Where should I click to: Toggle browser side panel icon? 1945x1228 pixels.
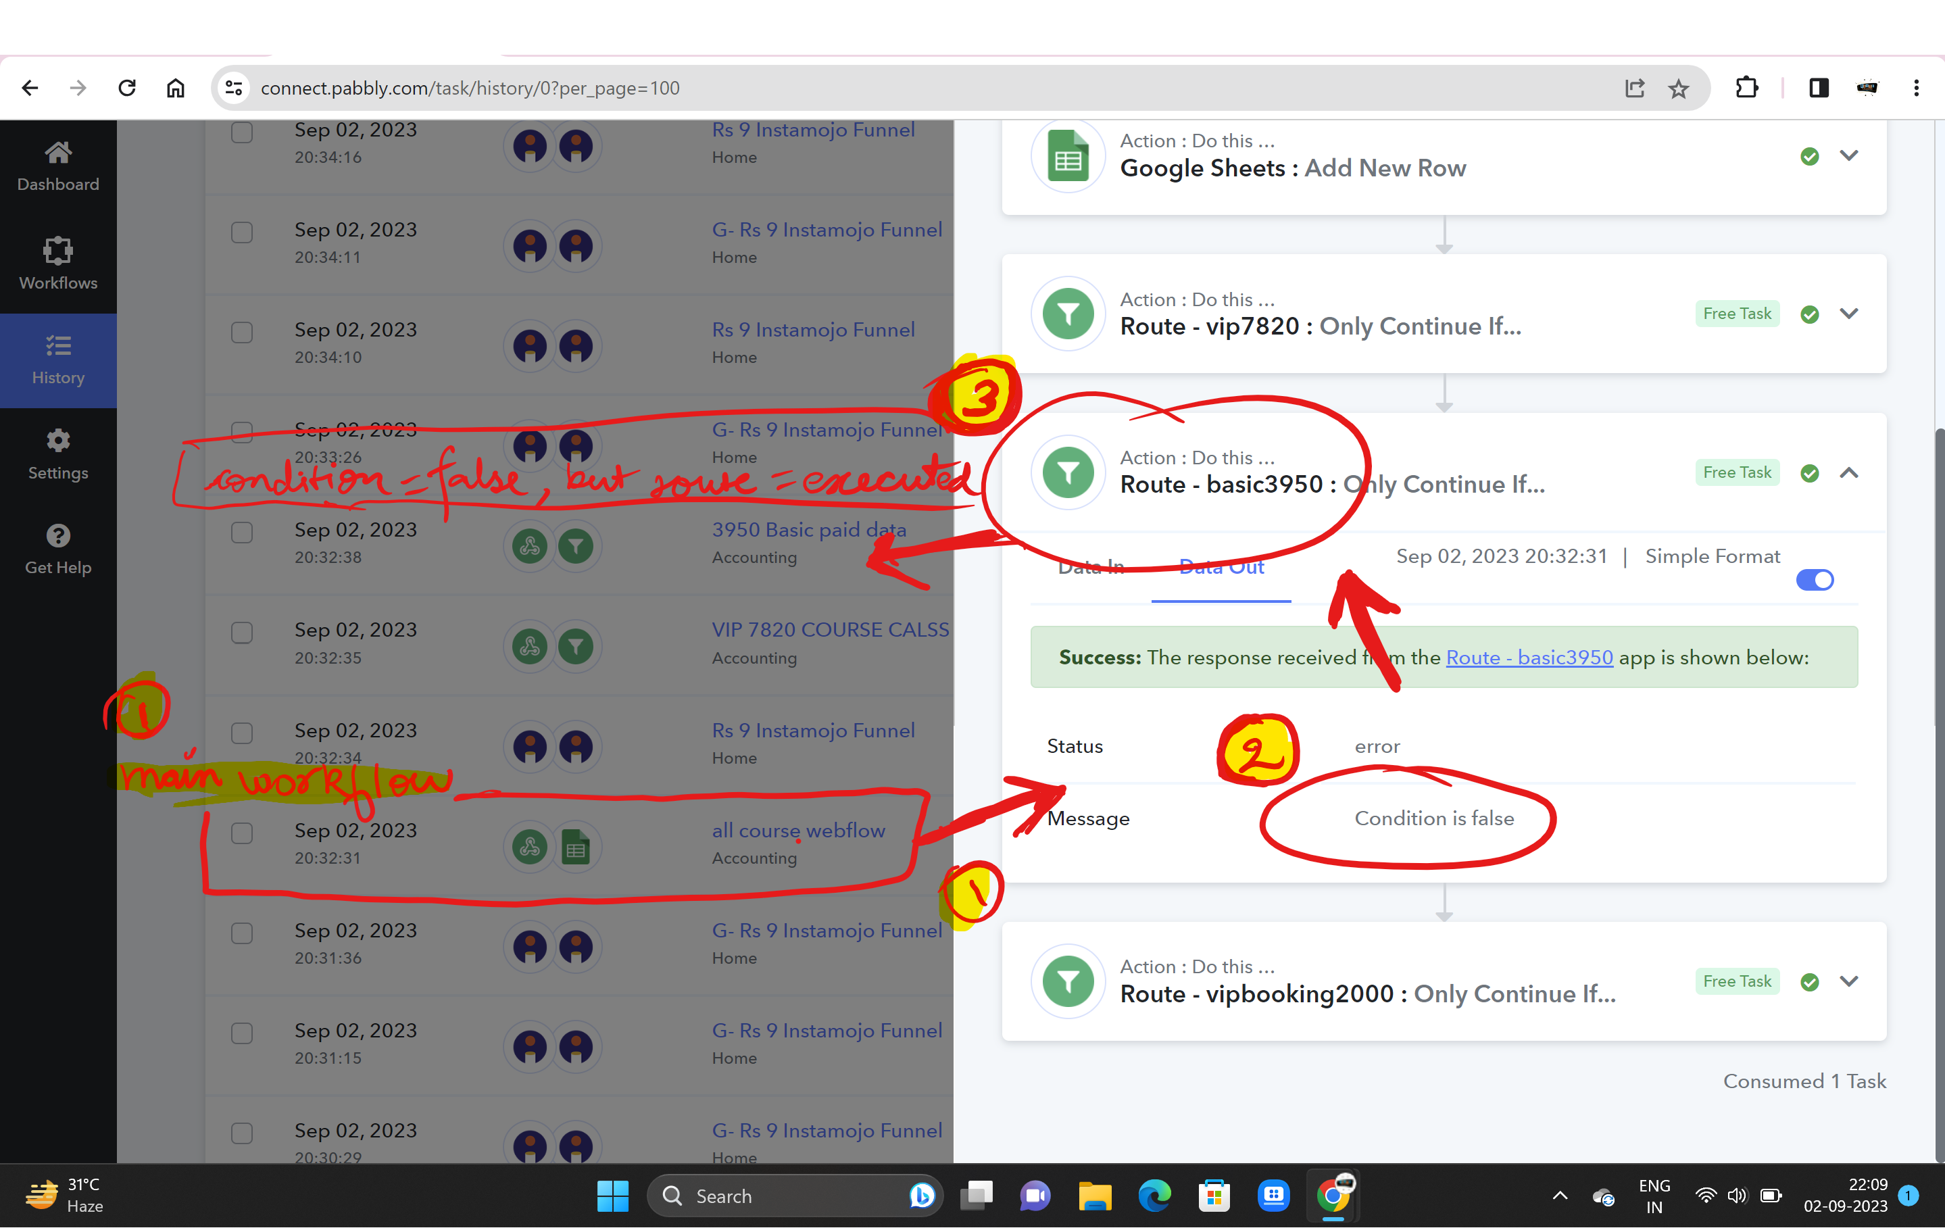pos(1819,88)
